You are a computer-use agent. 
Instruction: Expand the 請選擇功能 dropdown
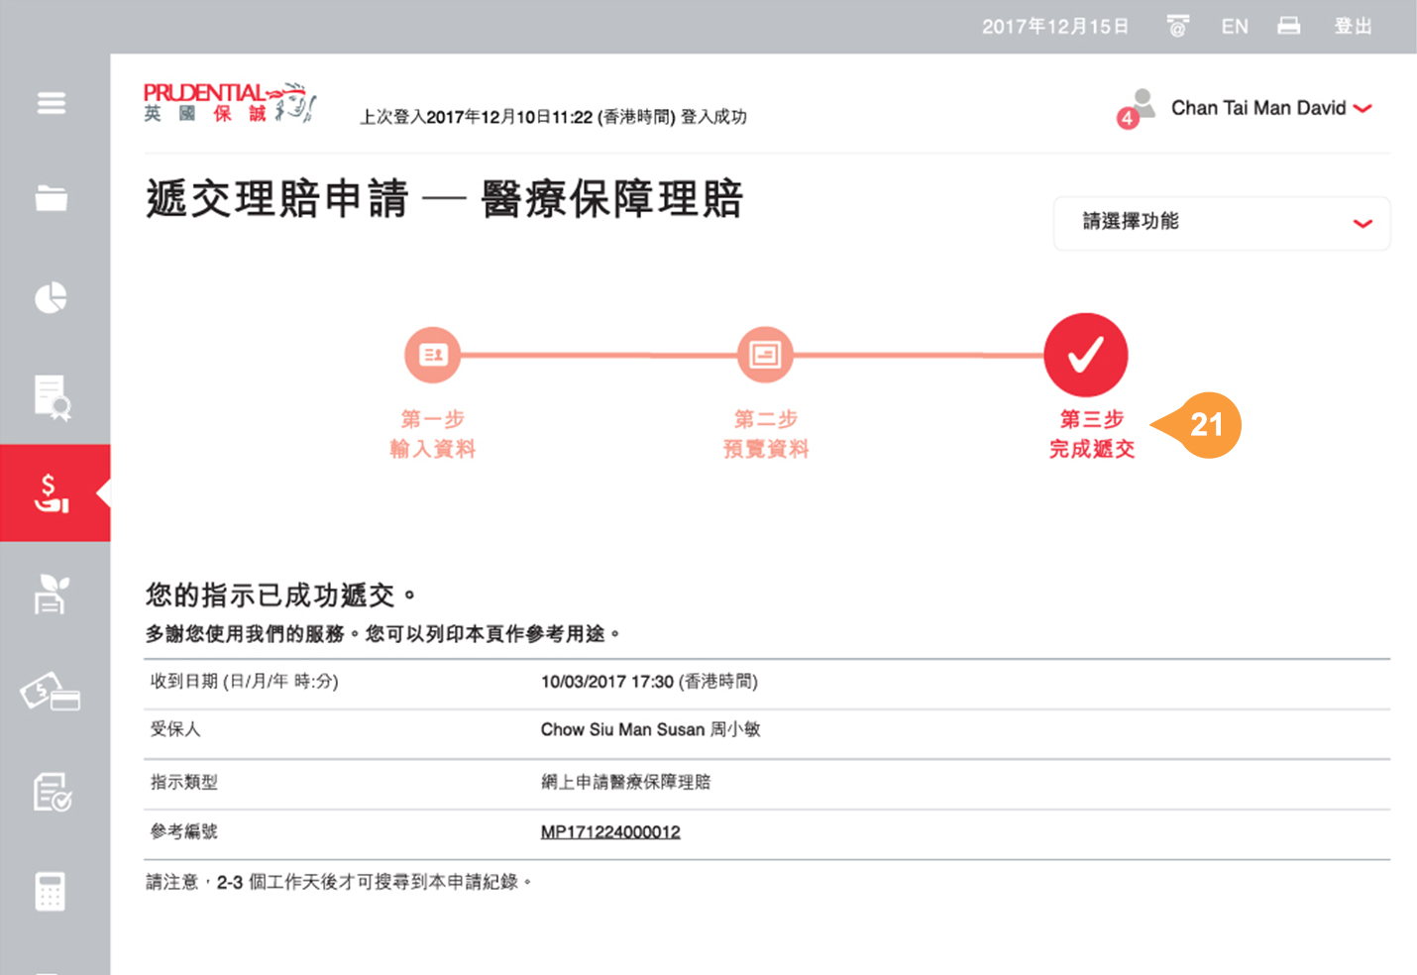(x=1221, y=222)
